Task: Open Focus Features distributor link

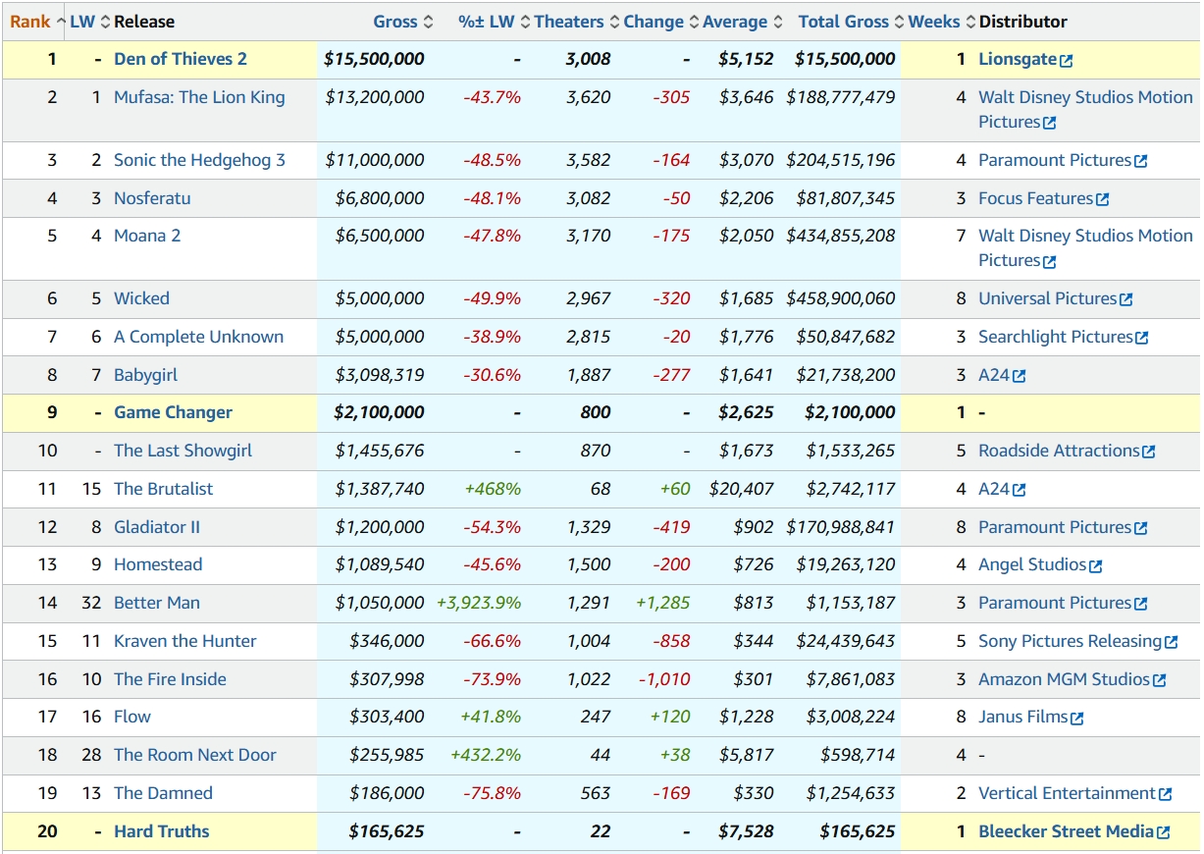Action: point(1035,198)
